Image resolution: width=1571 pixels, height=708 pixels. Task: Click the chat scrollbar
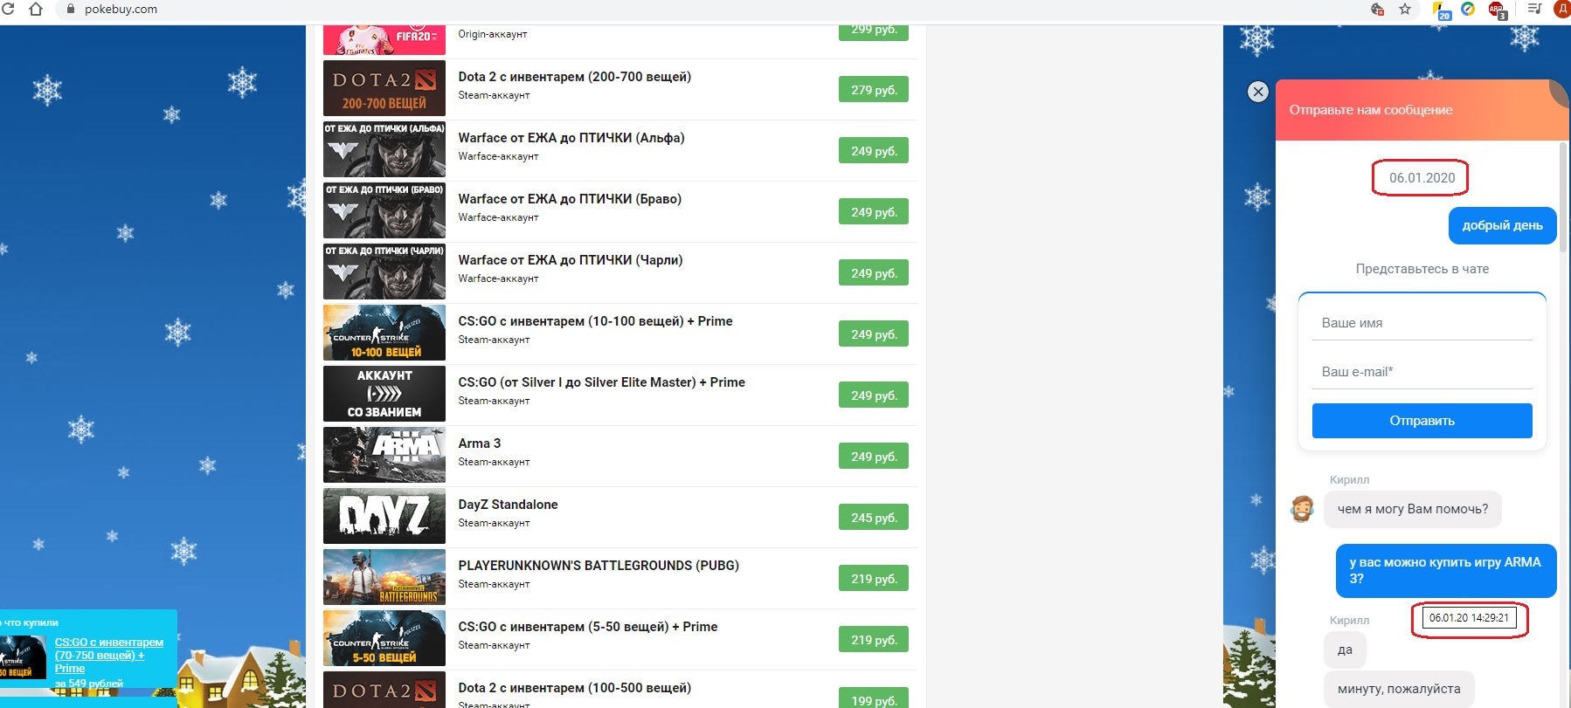1564,196
